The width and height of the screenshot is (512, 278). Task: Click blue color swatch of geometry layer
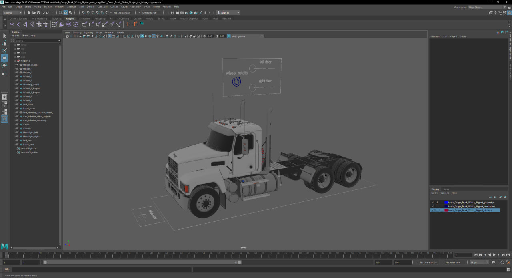(446, 203)
